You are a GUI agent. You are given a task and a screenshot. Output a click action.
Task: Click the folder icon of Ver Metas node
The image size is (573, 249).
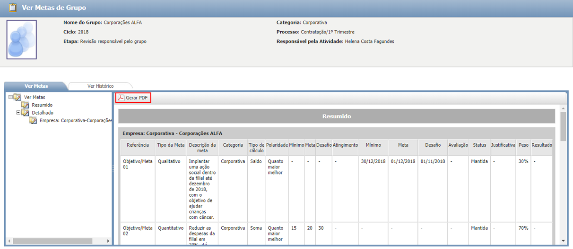tap(17, 97)
